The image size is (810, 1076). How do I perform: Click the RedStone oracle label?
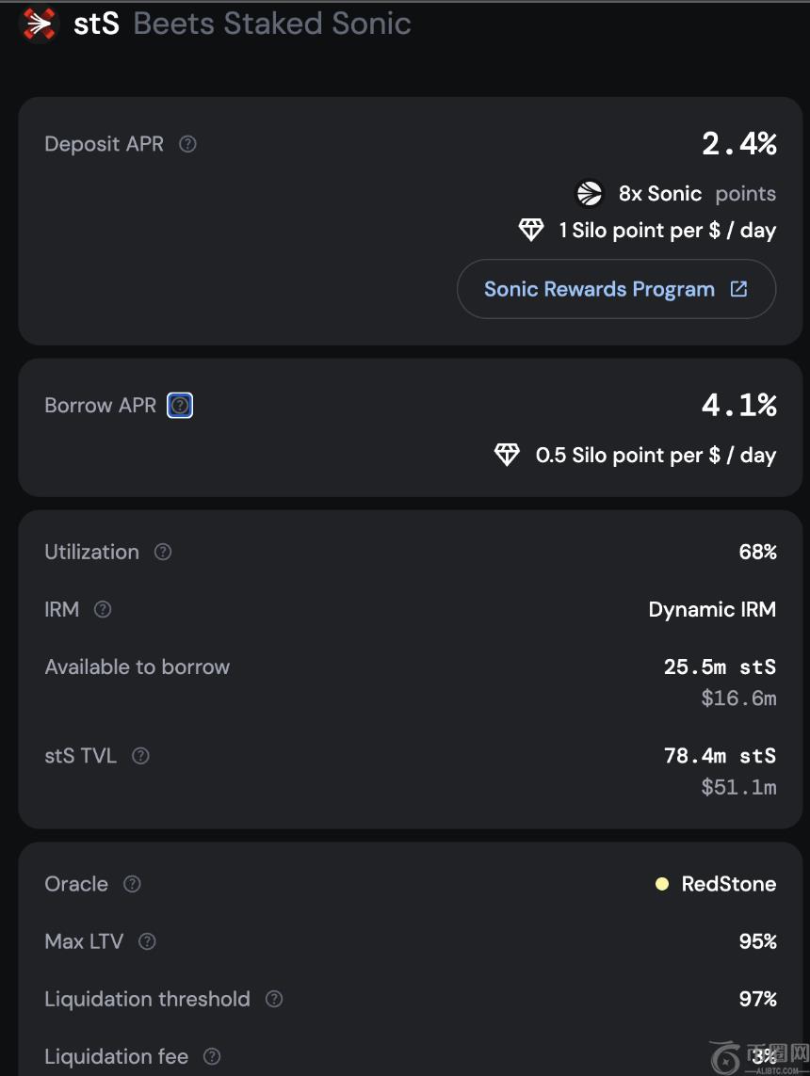tap(728, 884)
